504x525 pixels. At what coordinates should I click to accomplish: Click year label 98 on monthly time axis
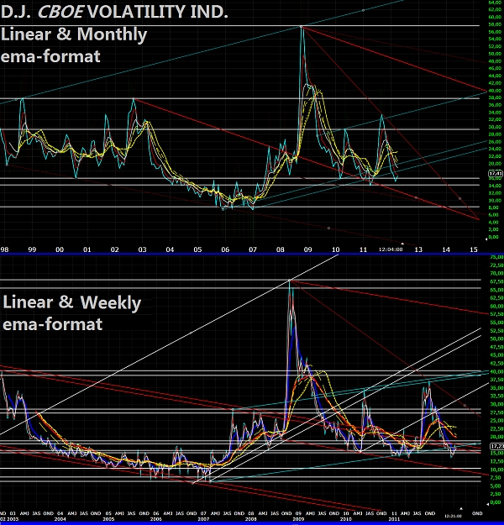(x=4, y=249)
